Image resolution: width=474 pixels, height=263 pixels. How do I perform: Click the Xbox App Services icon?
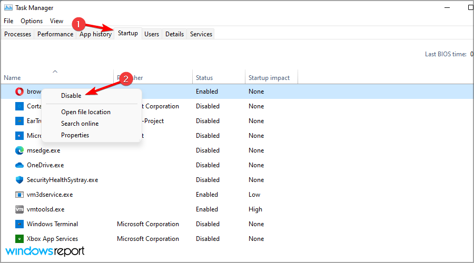tap(19, 239)
